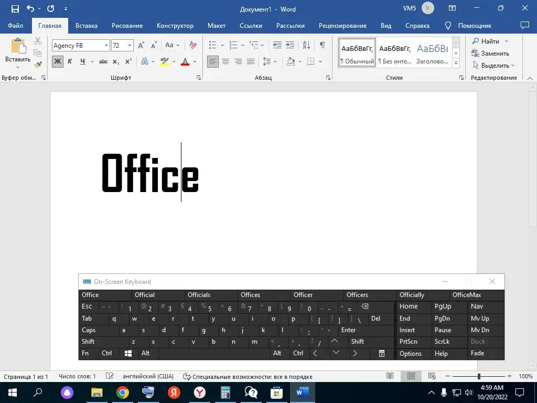
Task: Expand the Styles gallery more arrow
Action: (x=456, y=63)
